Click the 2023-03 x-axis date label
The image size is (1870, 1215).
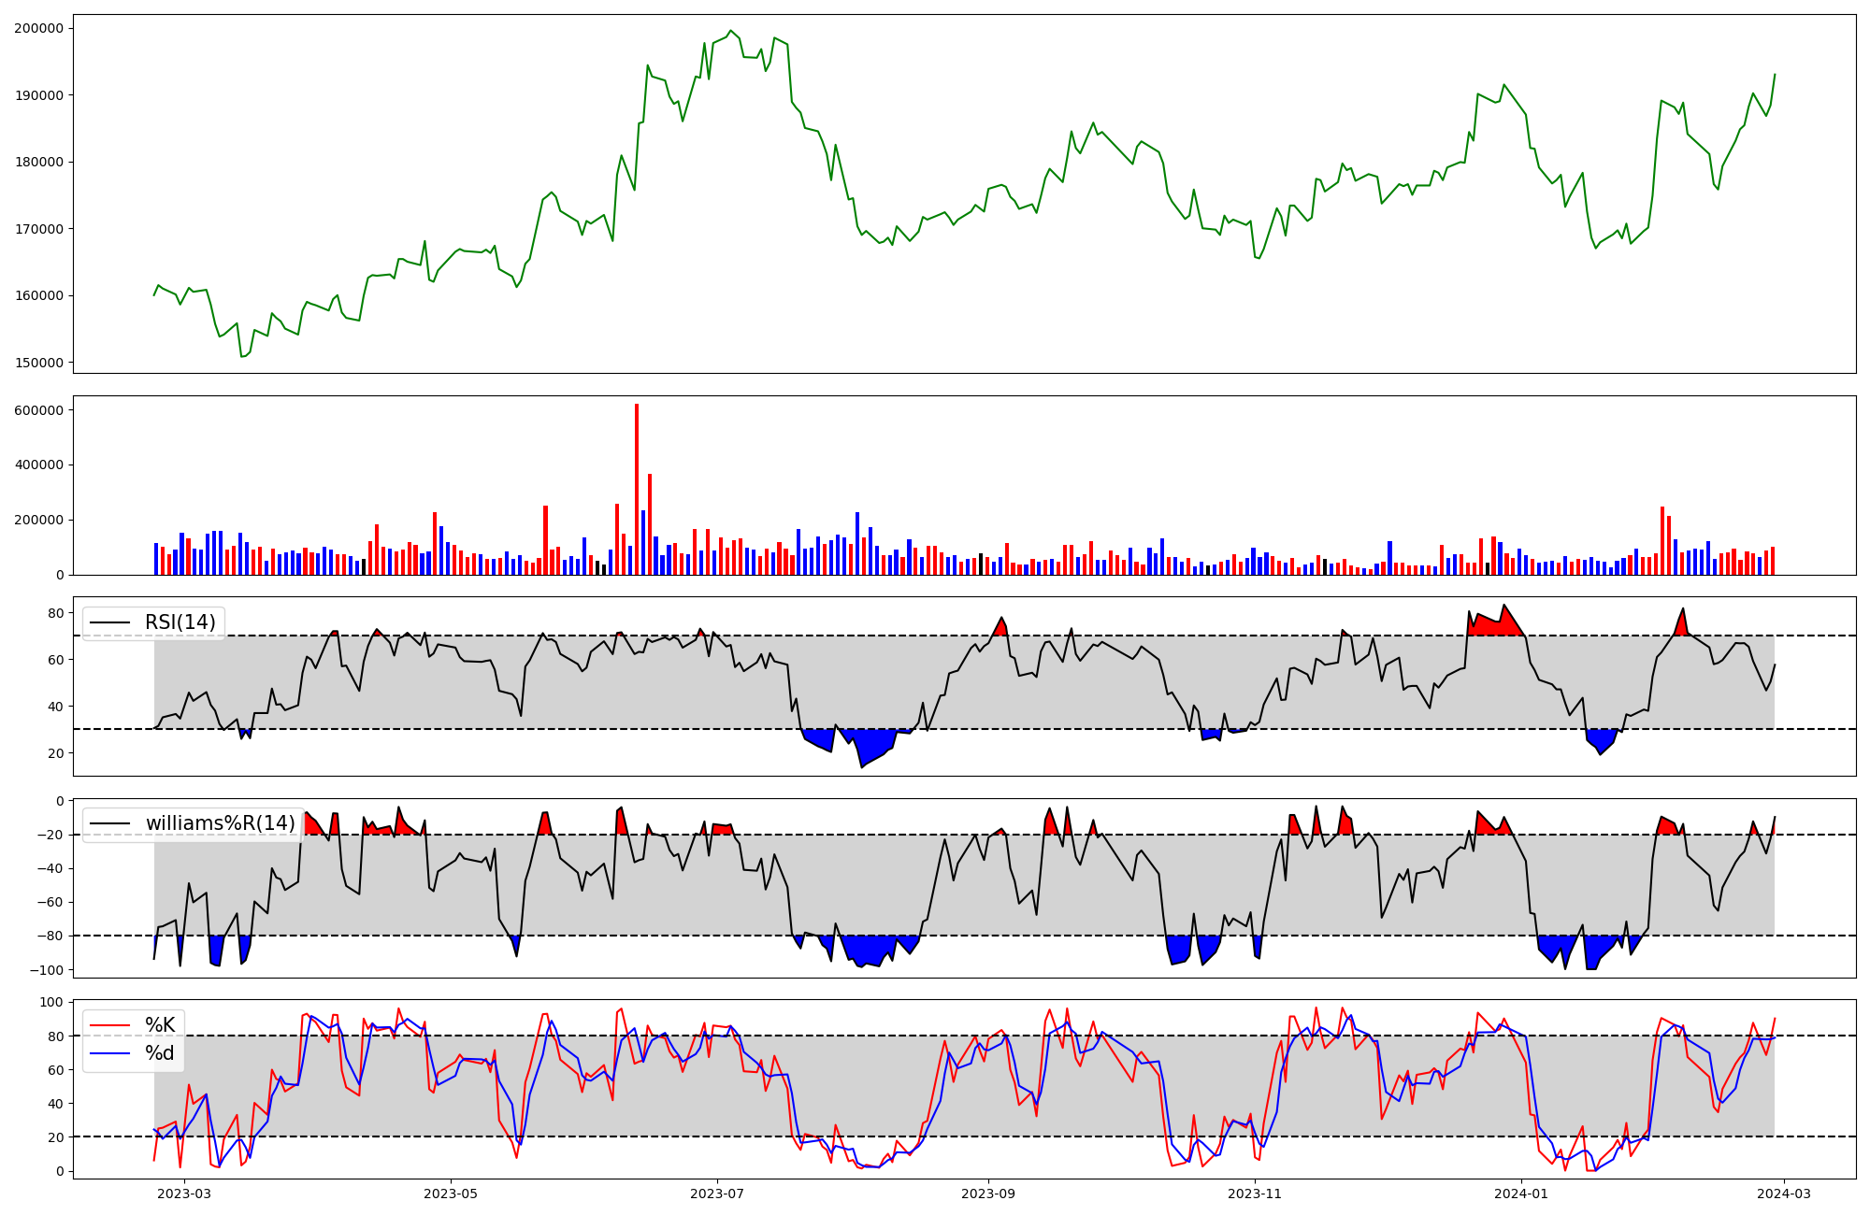point(184,1194)
